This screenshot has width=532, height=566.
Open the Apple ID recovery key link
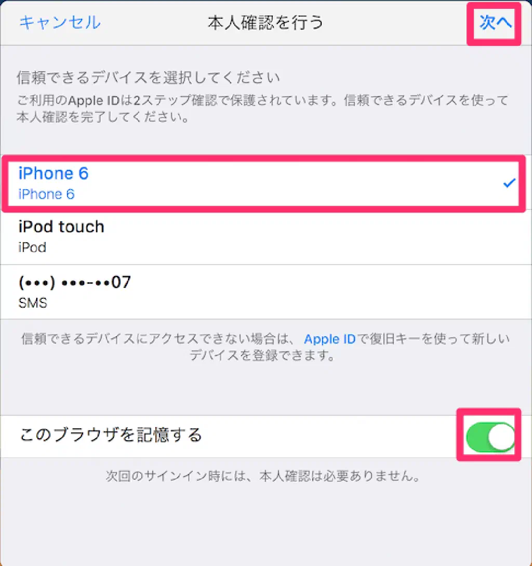(329, 339)
